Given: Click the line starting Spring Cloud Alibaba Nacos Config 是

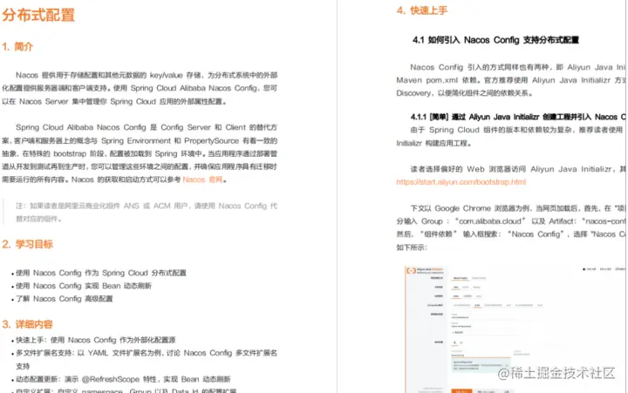Looking at the screenshot, I should click(147, 127).
